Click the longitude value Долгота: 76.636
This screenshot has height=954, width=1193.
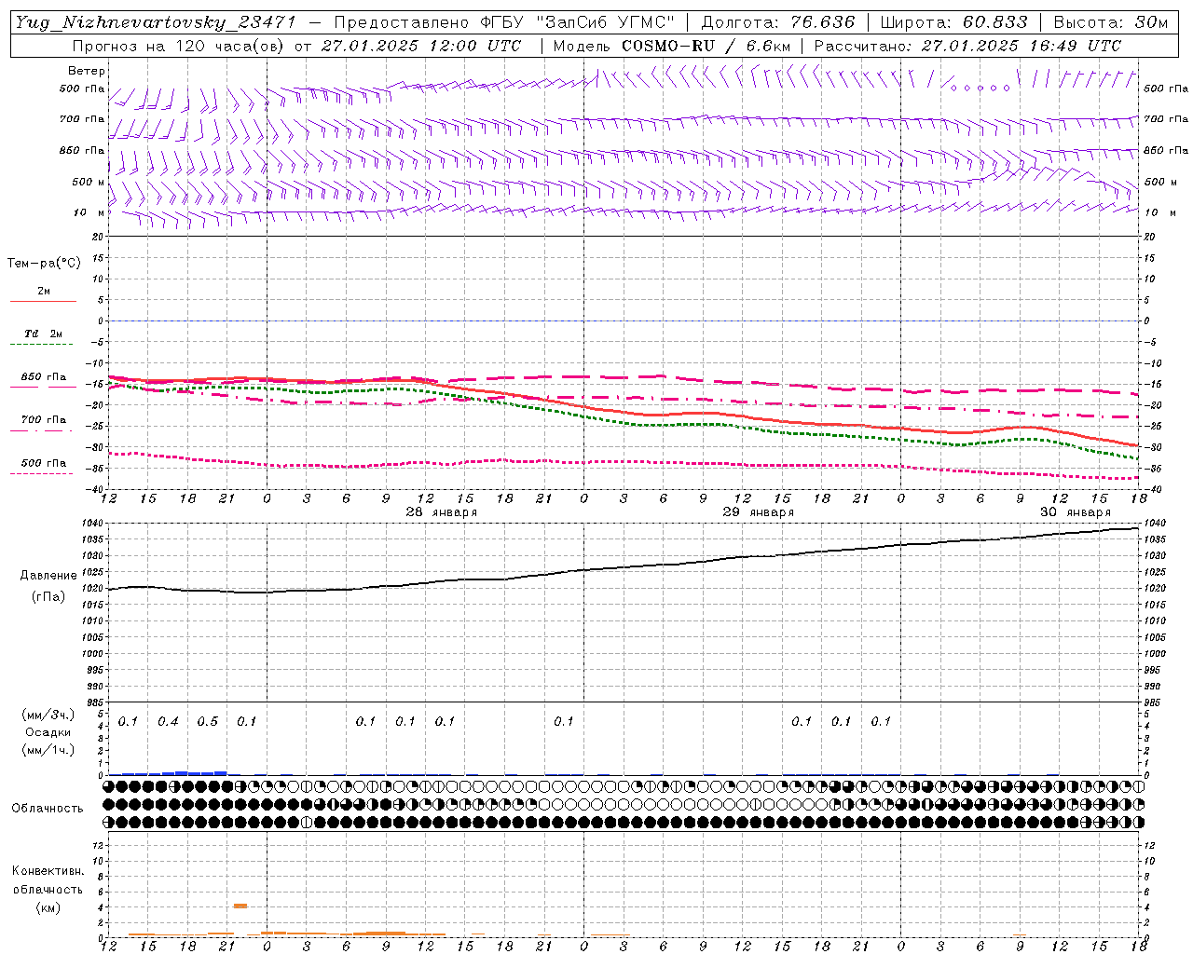tap(777, 22)
